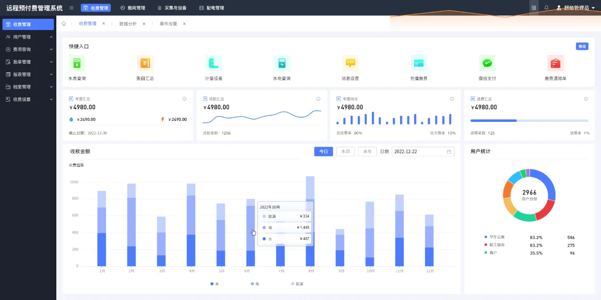
Task: Open the 水表查询 quick entry icon
Action: pos(77,63)
